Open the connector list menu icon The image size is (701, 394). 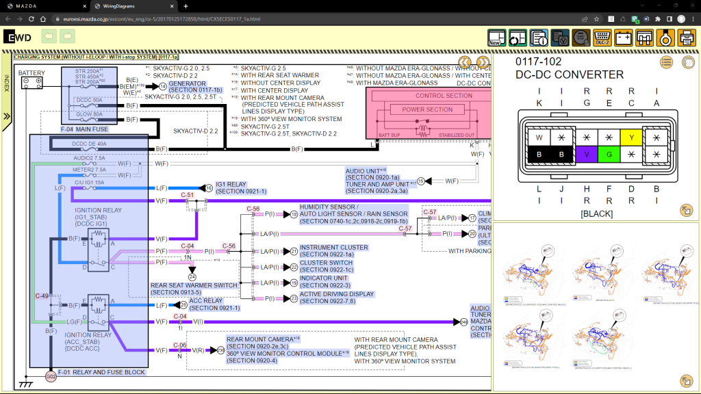click(666, 62)
